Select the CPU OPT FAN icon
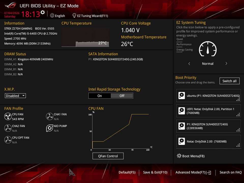The height and width of the screenshot is (183, 244). click(8, 140)
